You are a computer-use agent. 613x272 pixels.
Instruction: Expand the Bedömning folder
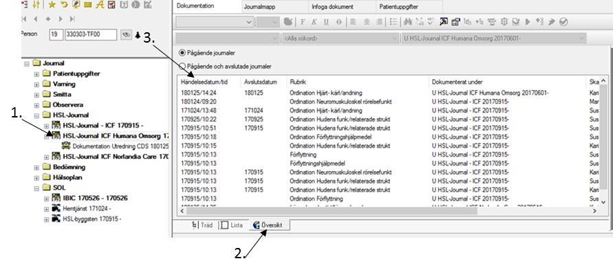36,167
